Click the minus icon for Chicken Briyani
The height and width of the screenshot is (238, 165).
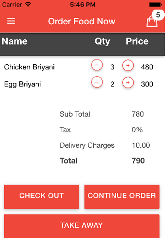click(x=96, y=65)
